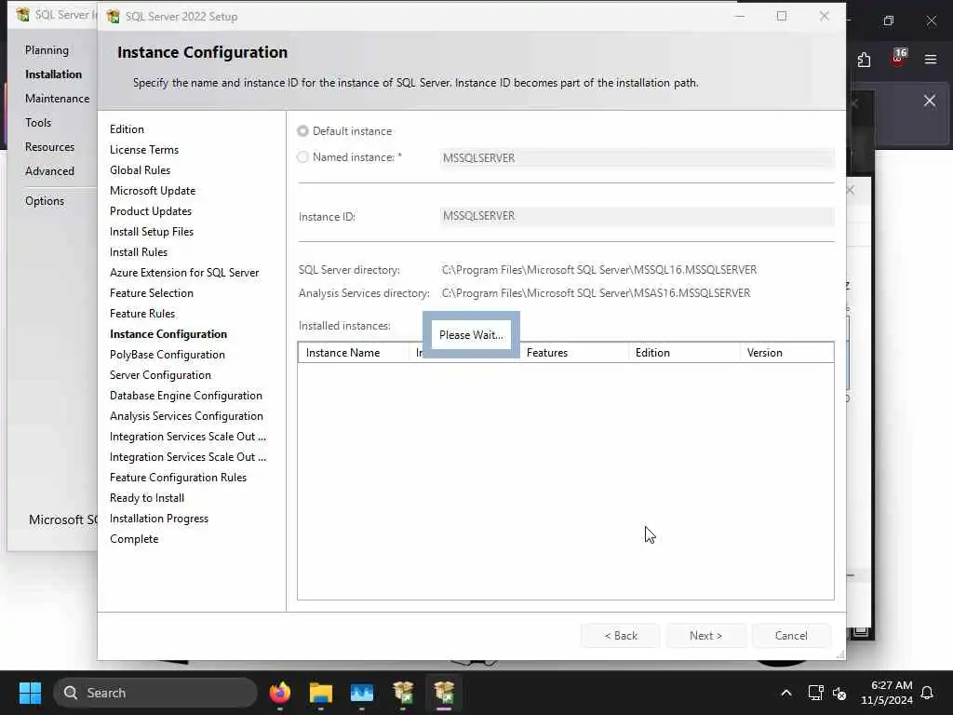This screenshot has height=715, width=953.
Task: Click the taskbar Search box
Action: [x=155, y=693]
